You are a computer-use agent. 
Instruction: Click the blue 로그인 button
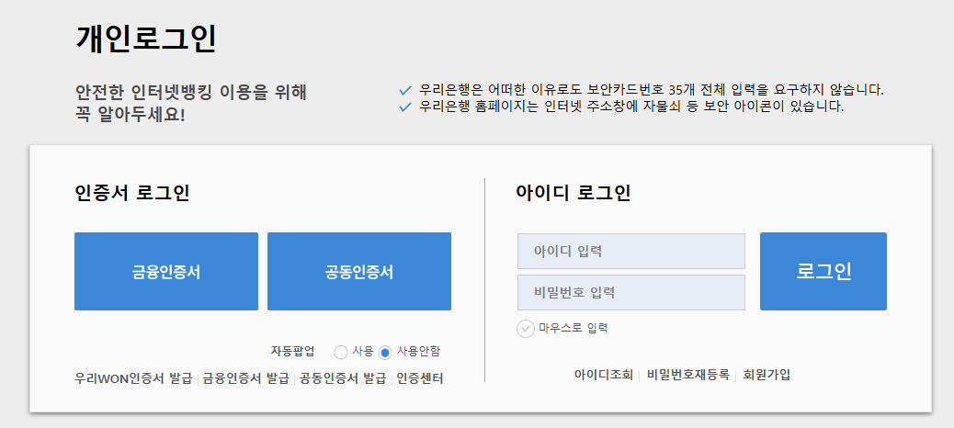[x=823, y=271]
